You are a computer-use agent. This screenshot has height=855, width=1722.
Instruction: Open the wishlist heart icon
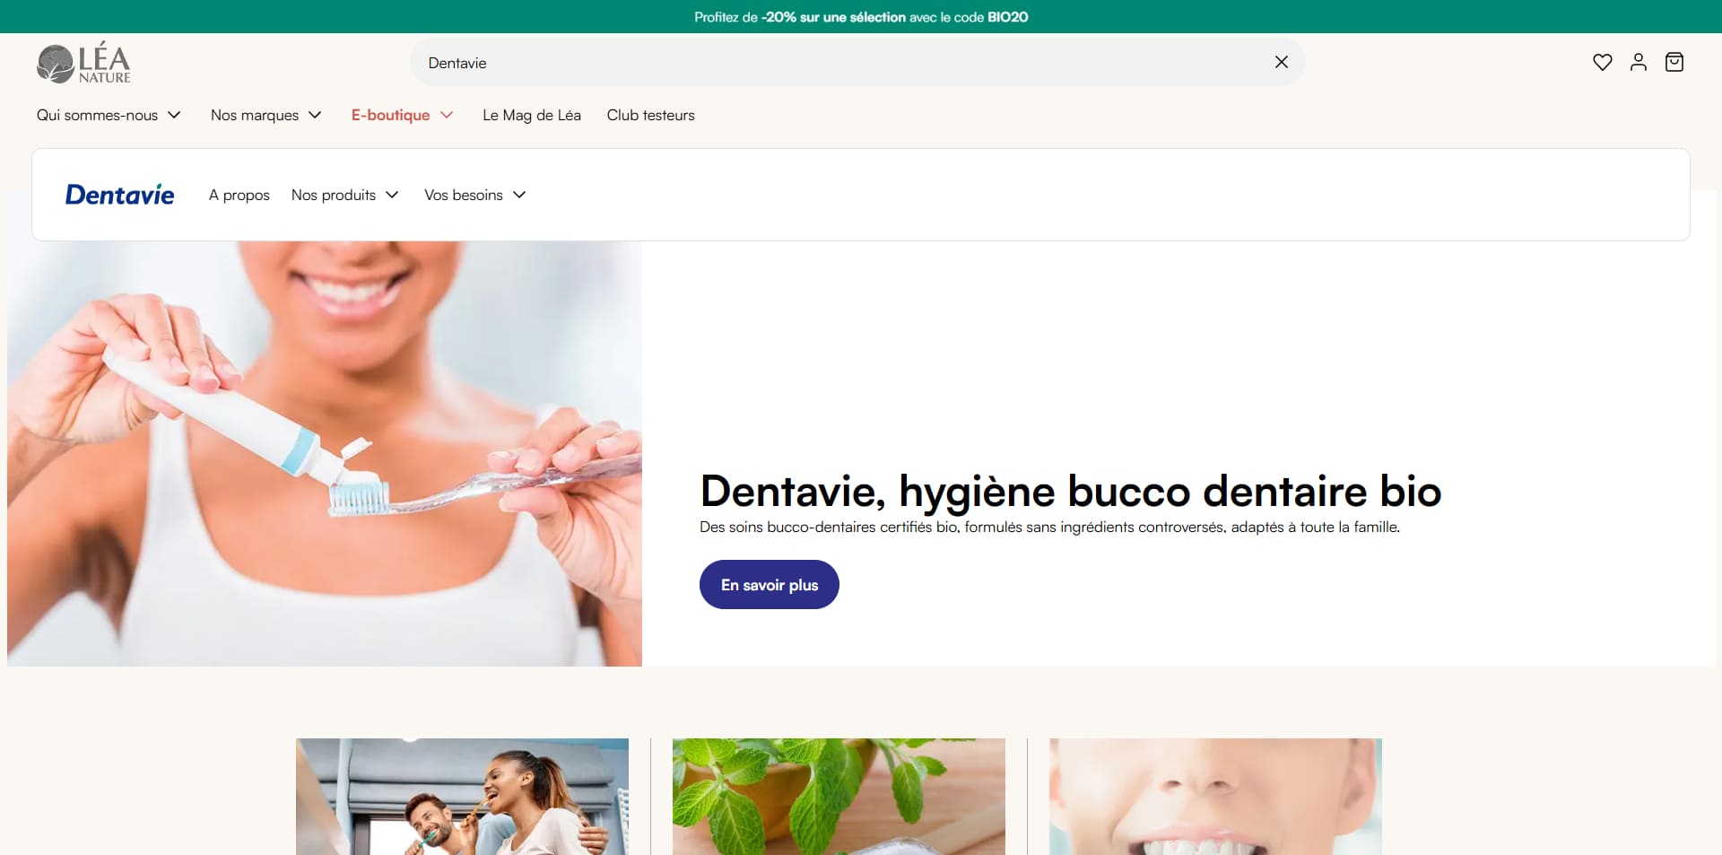[x=1602, y=62]
